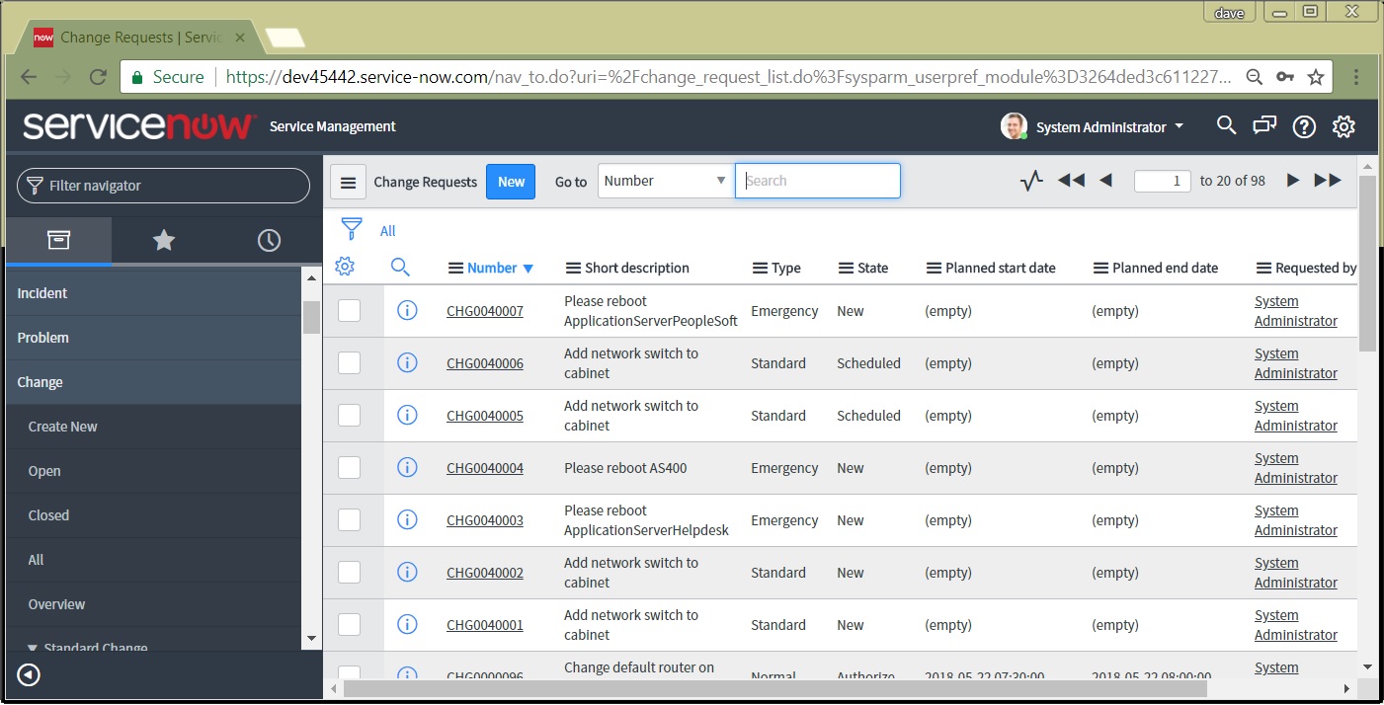The image size is (1384, 705).
Task: Select checkbox for CHG0040005
Action: [x=349, y=415]
